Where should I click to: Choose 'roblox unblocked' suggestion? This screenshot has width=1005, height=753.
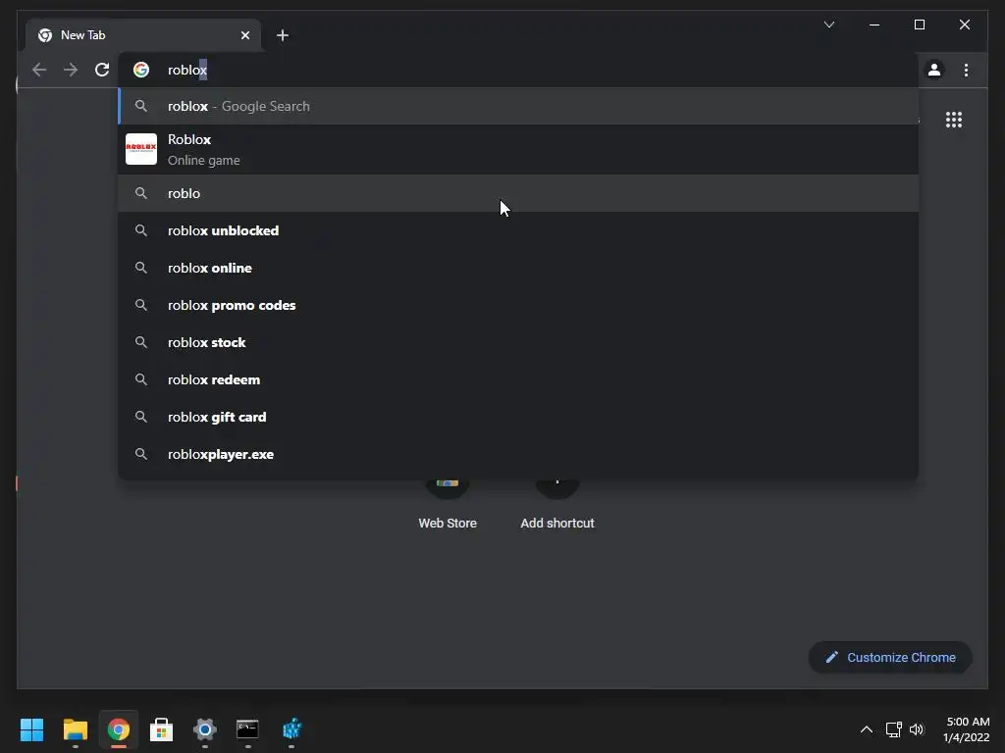click(x=518, y=230)
